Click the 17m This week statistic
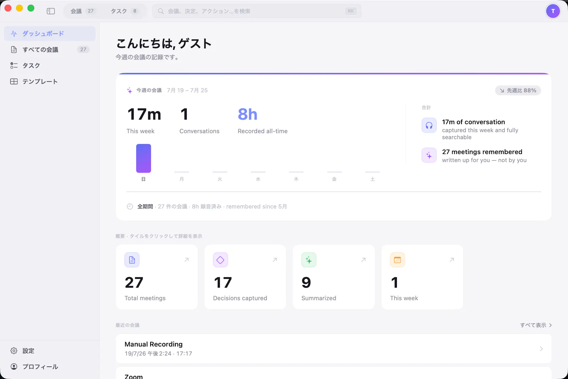The width and height of the screenshot is (568, 379). [x=144, y=121]
